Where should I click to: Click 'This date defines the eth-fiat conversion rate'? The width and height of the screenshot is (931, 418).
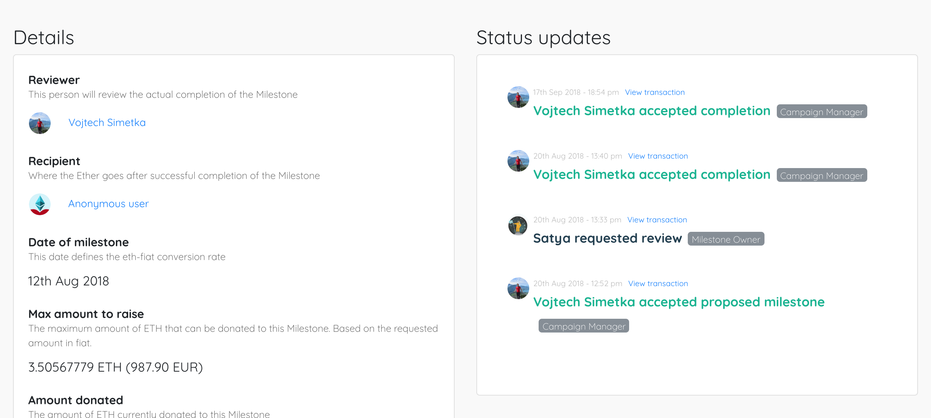tap(127, 257)
